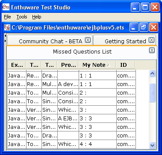Click the Enthuware Test Studio app icon
Screen dimensions: 162x155
(x=6, y=7)
